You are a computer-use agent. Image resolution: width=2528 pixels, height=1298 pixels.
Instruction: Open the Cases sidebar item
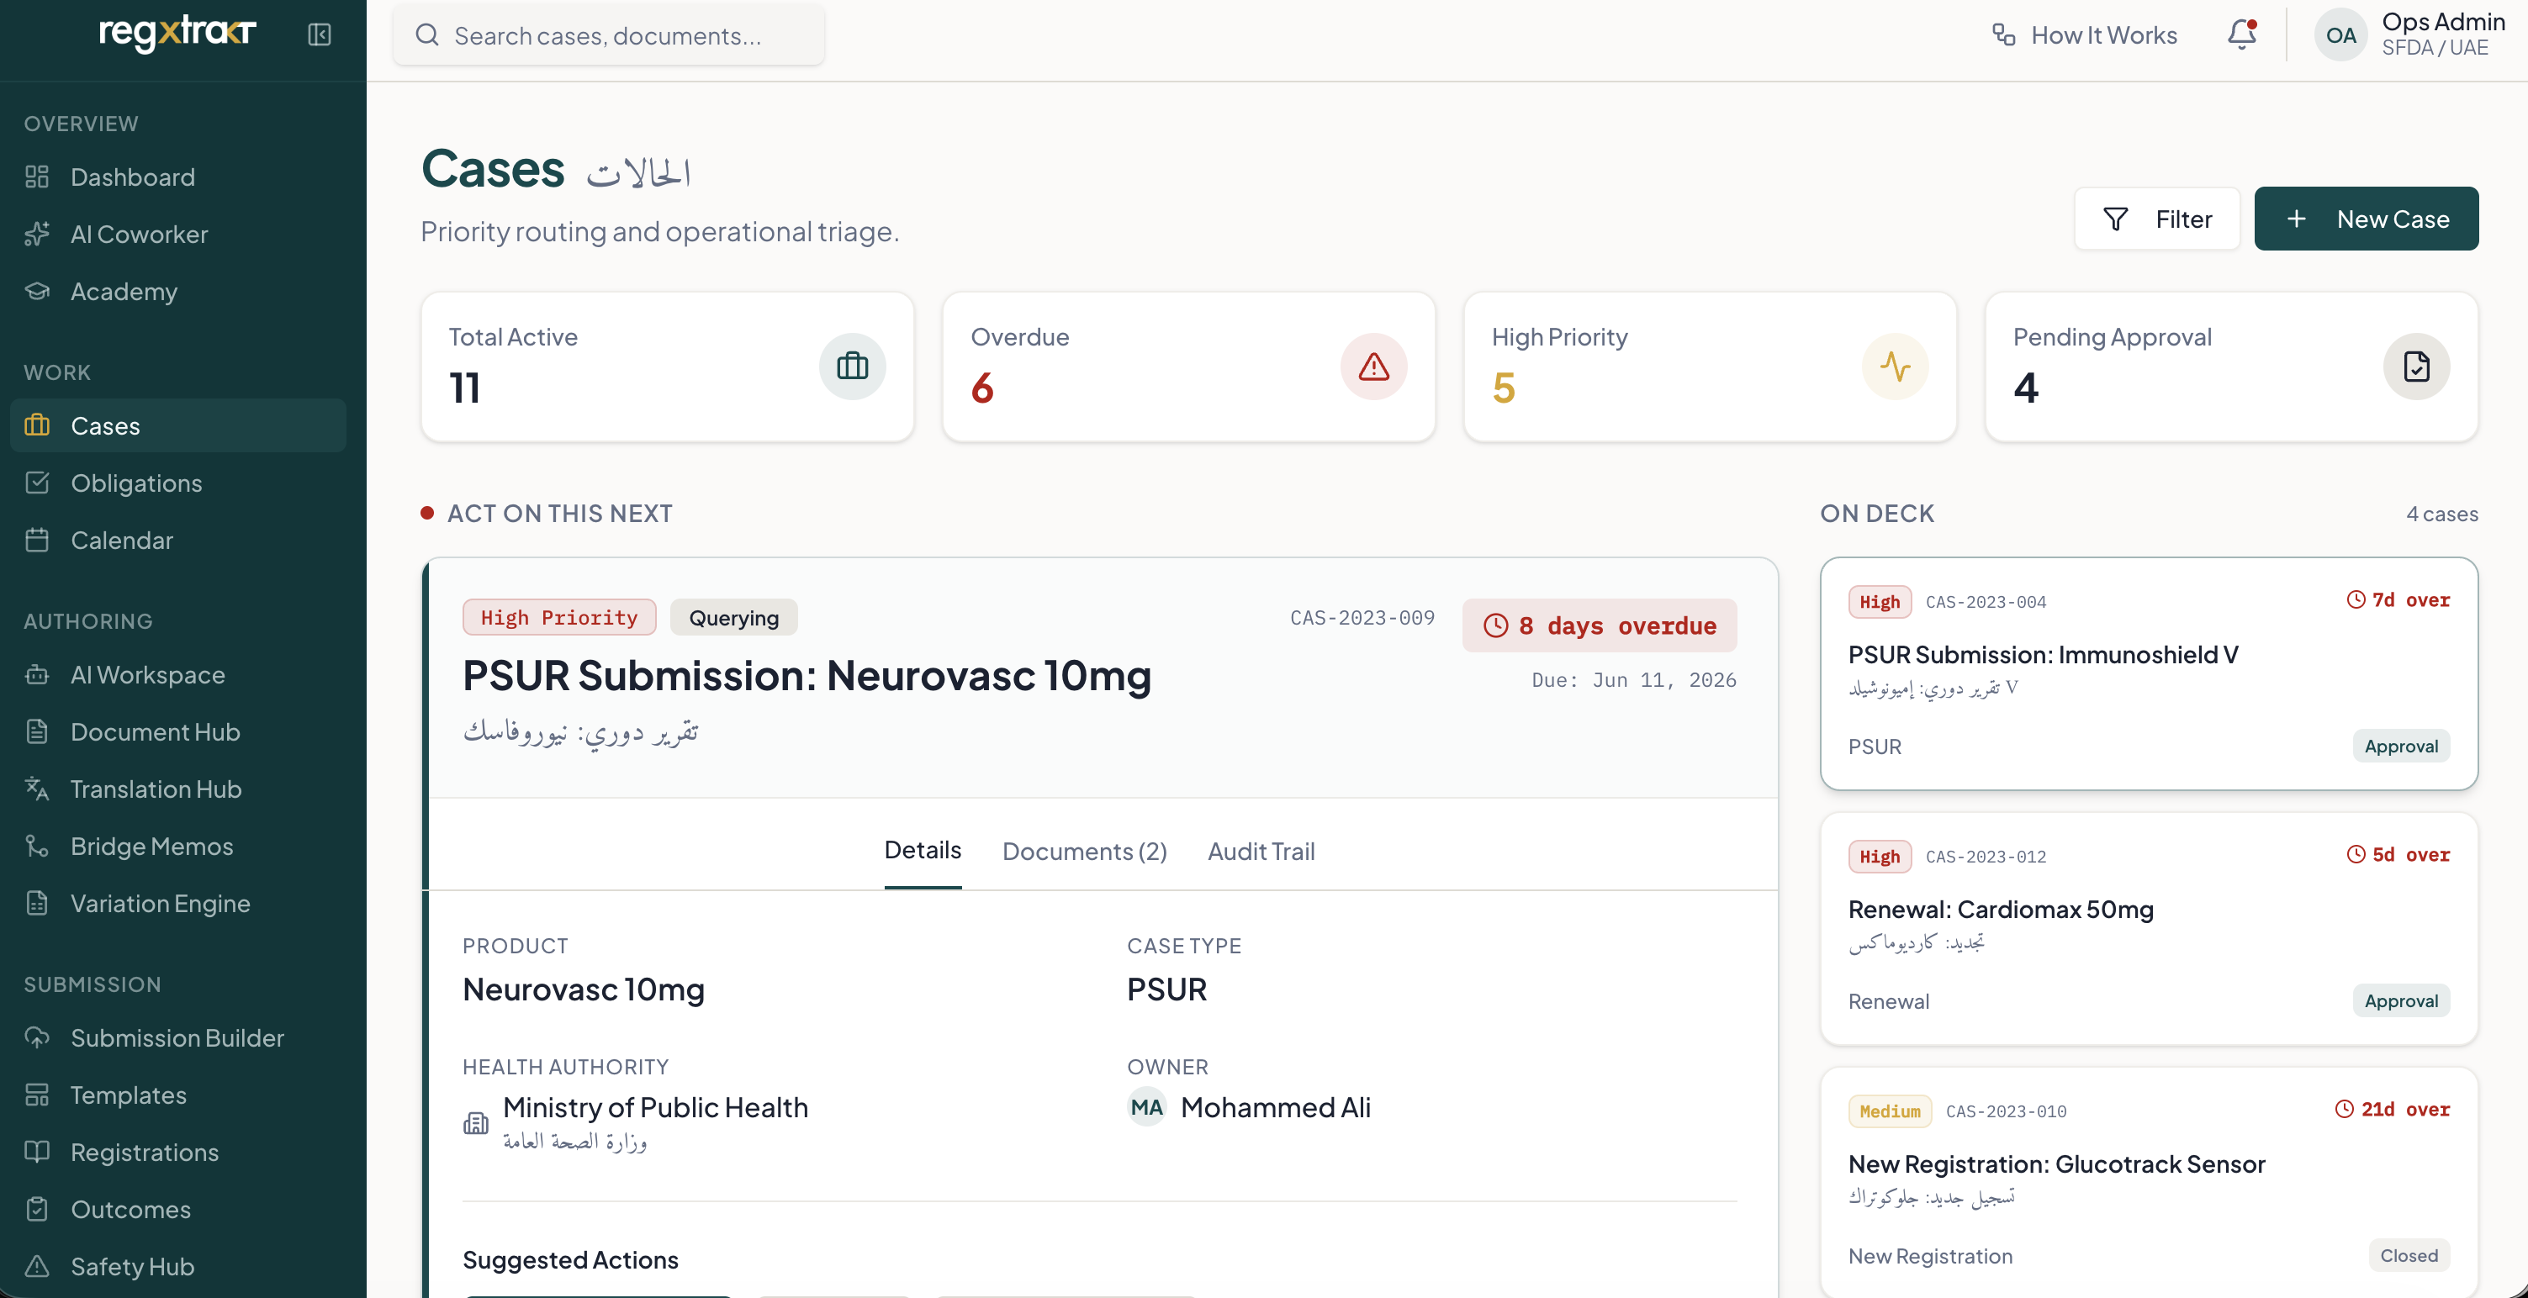(x=177, y=425)
